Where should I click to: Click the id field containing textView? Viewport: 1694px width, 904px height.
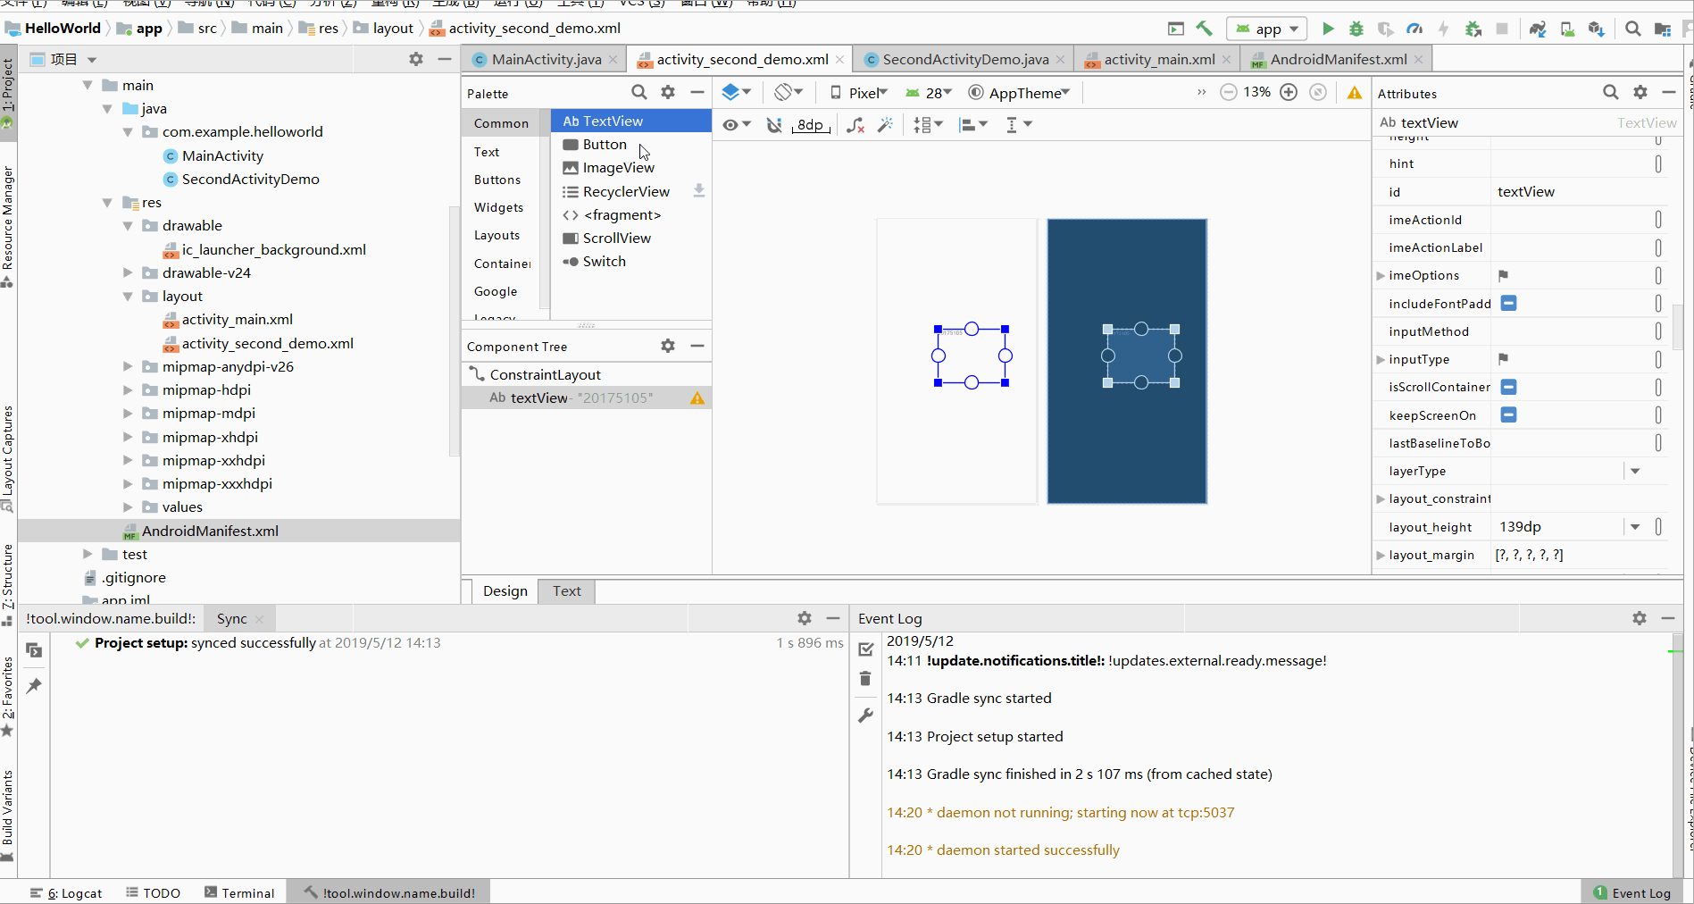pos(1572,192)
